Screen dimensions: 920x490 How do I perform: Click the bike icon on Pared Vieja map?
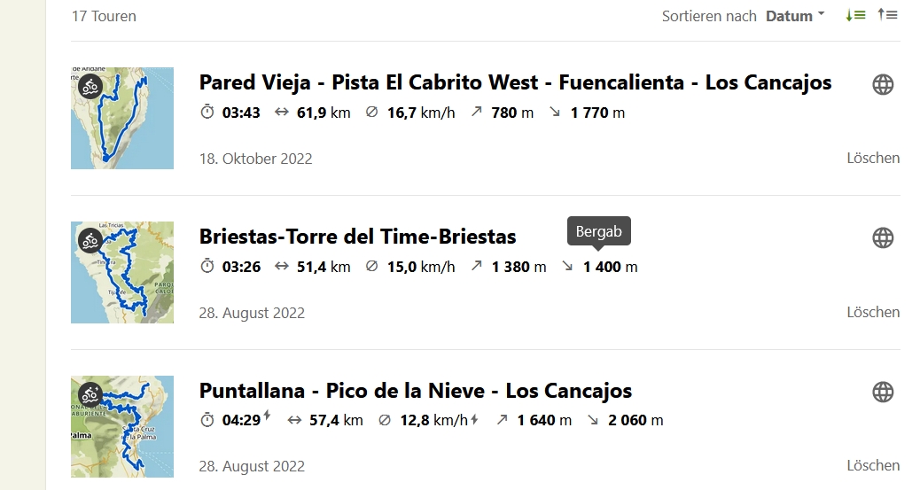[90, 87]
